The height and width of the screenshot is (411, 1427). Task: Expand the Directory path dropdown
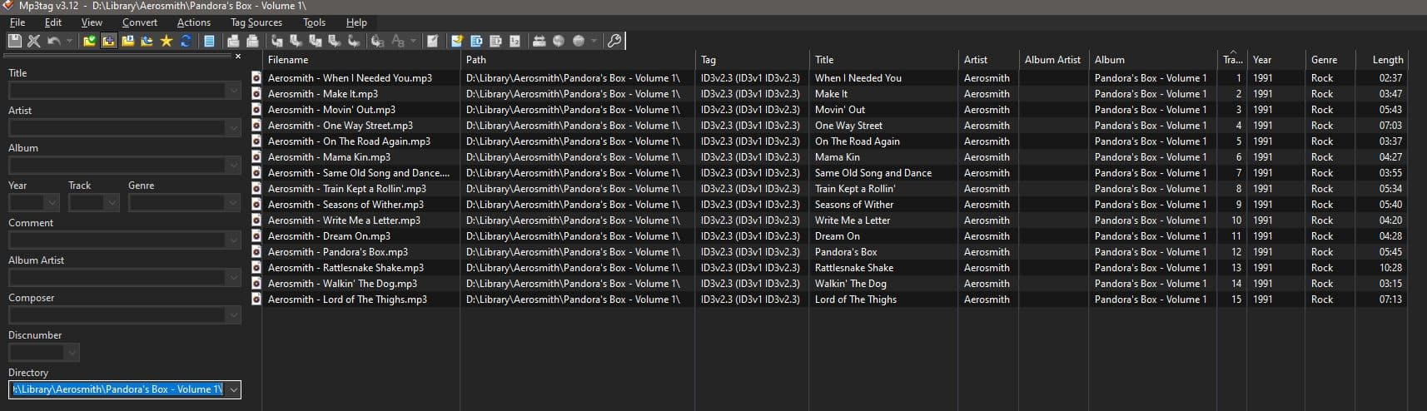coord(233,389)
